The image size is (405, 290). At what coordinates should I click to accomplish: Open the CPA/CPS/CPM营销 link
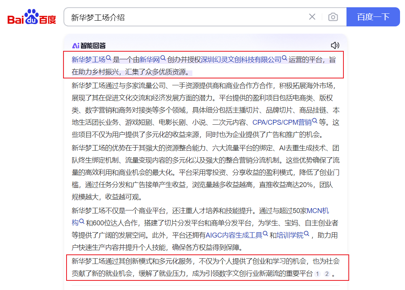tap(282, 122)
